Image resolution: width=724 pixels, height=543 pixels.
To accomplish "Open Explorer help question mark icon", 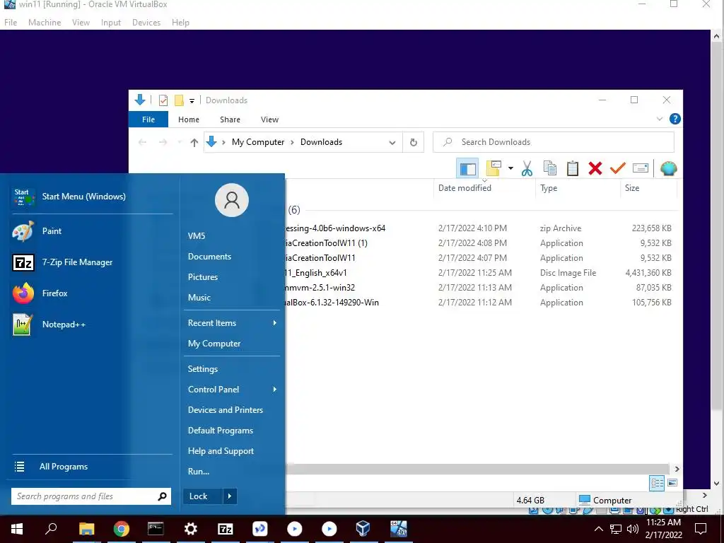I will (675, 119).
